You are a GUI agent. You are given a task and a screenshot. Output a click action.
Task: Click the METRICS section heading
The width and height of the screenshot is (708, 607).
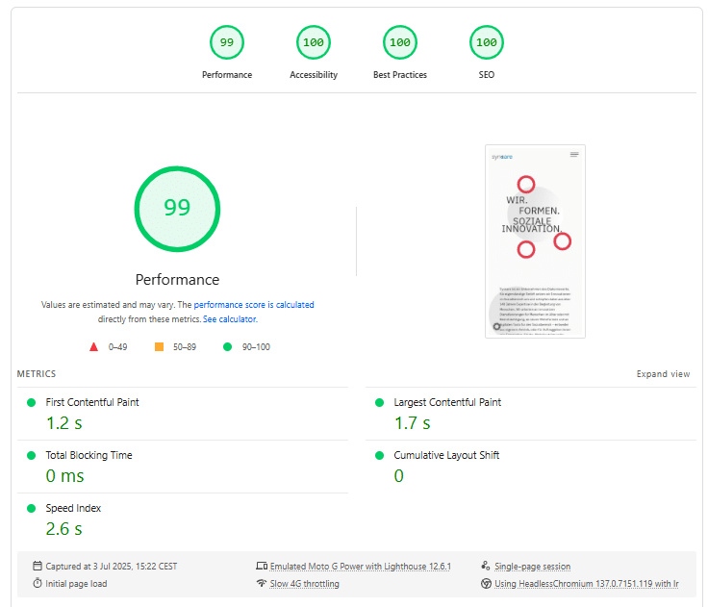(x=37, y=374)
